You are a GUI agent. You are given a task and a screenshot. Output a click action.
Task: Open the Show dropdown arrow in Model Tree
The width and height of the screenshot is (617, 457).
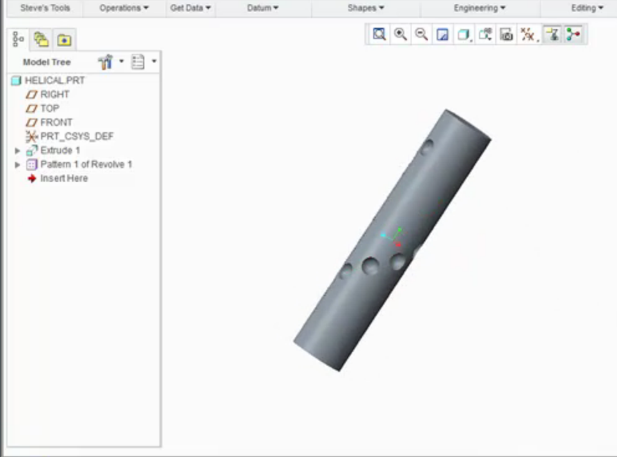[x=154, y=61]
